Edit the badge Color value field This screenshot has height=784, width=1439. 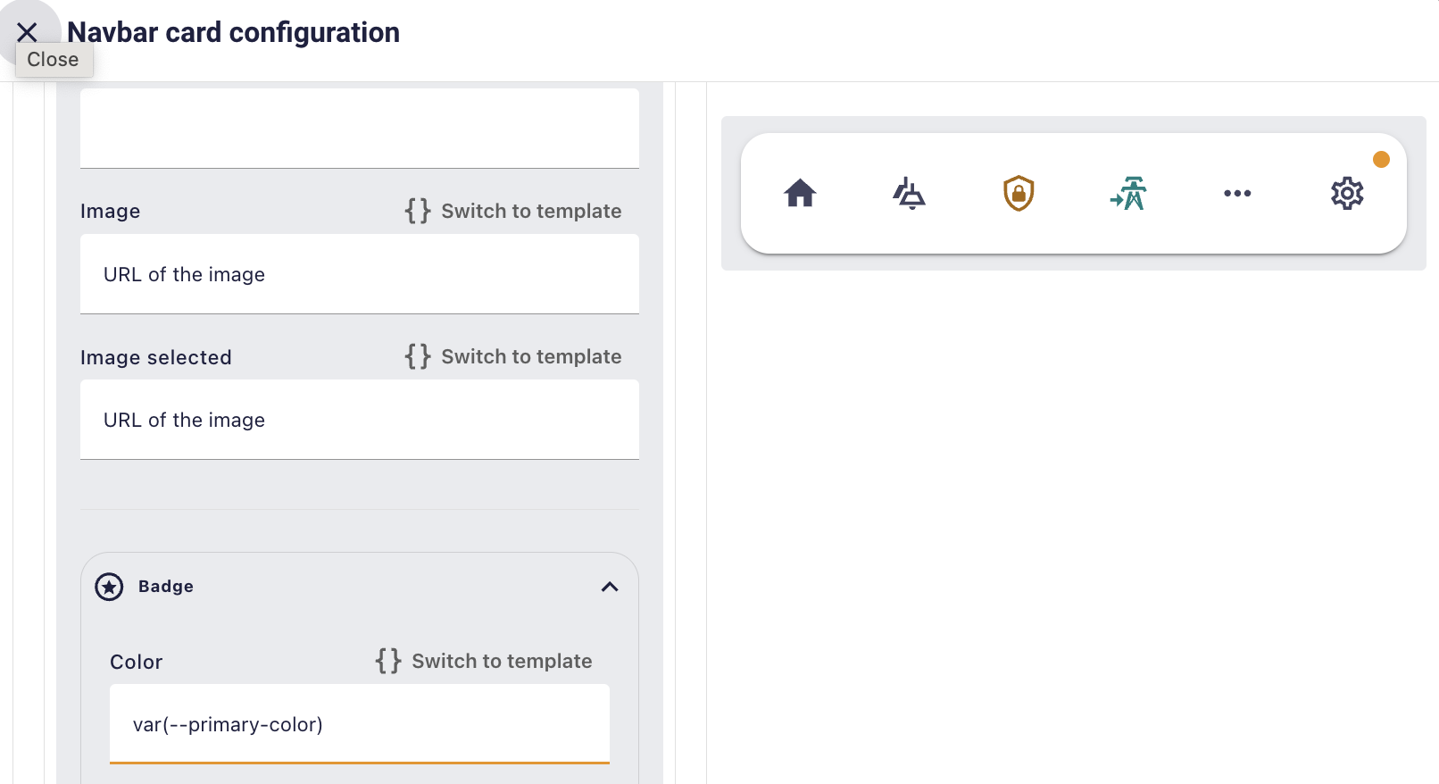tap(359, 724)
